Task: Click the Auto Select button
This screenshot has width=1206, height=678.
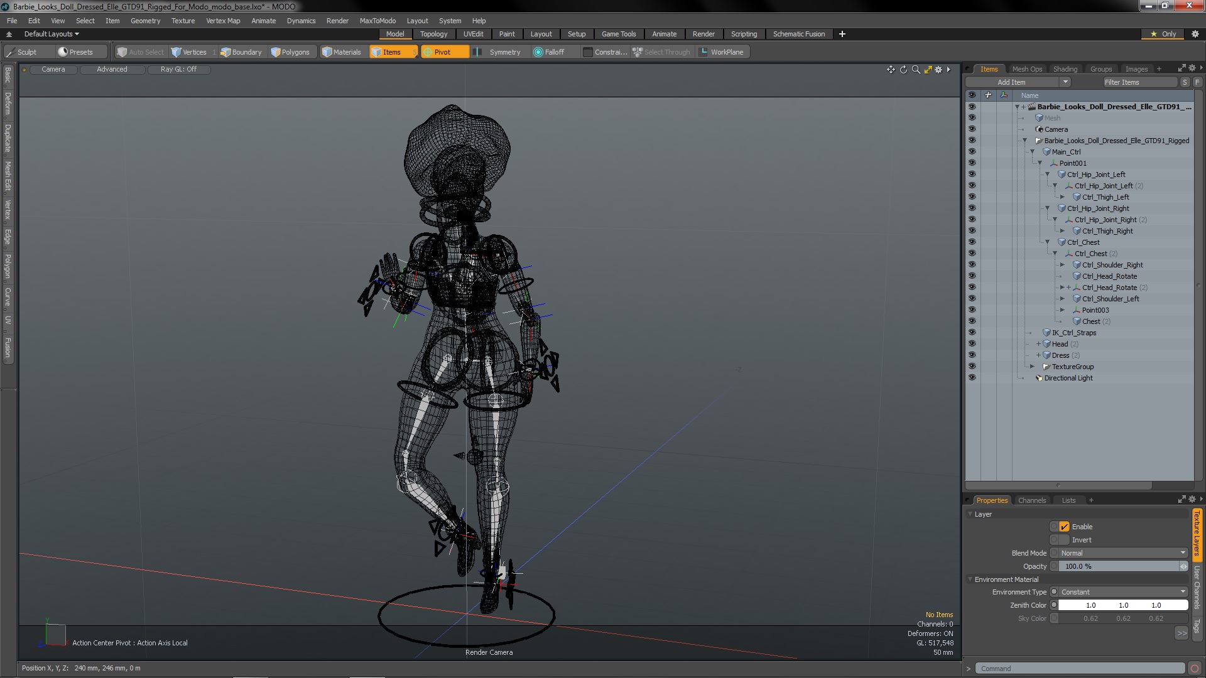Action: pos(140,52)
